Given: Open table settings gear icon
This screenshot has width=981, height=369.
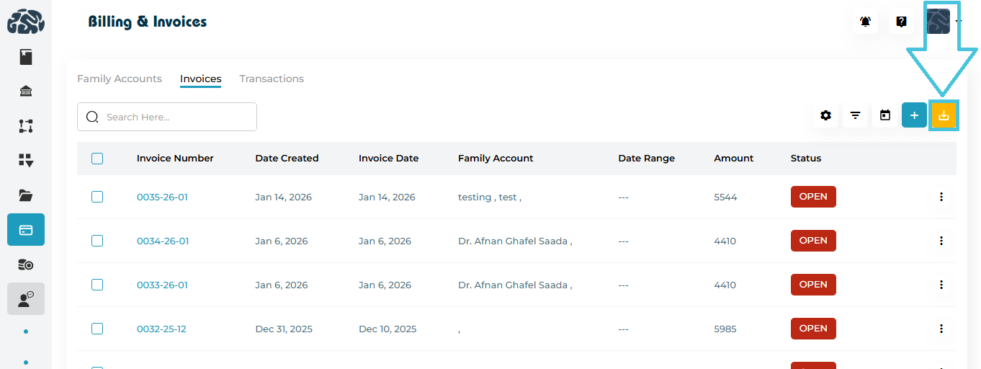Looking at the screenshot, I should (x=825, y=115).
